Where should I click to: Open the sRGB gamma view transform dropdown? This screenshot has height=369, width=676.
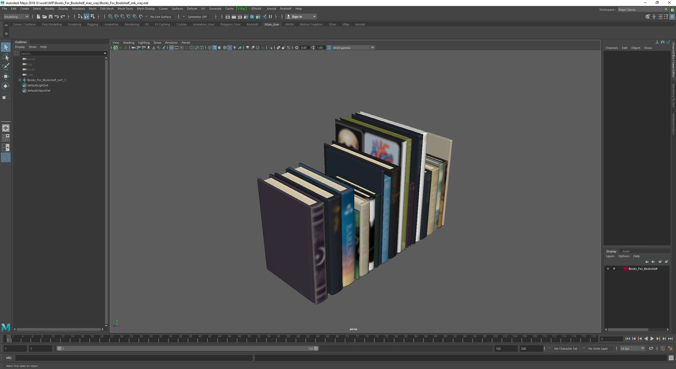pos(353,48)
